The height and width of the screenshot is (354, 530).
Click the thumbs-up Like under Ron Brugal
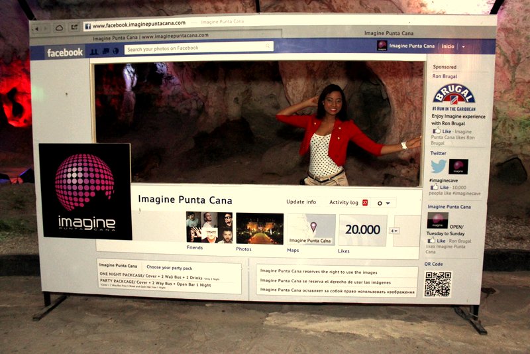coord(437,131)
